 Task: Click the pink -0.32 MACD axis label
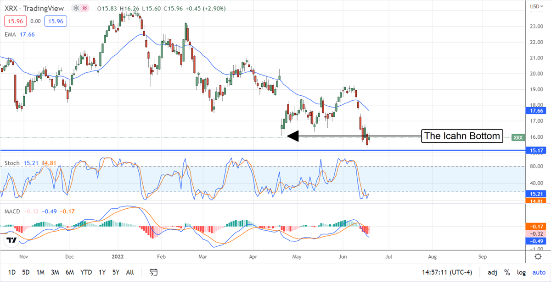click(x=536, y=233)
